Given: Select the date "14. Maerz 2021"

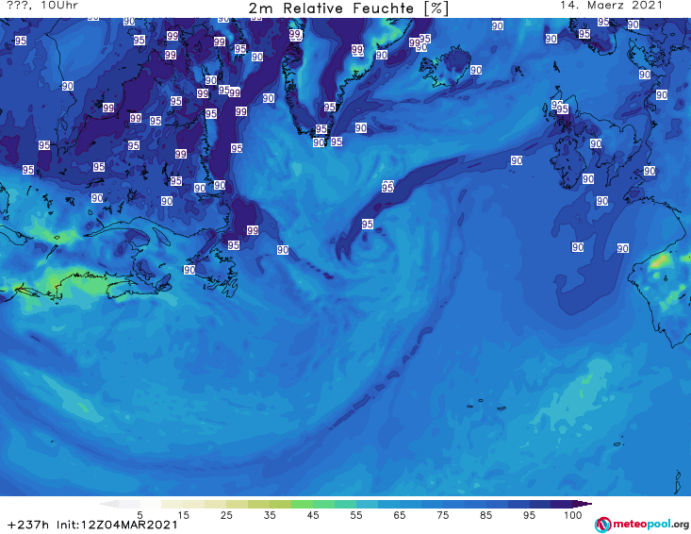Looking at the screenshot, I should [611, 6].
